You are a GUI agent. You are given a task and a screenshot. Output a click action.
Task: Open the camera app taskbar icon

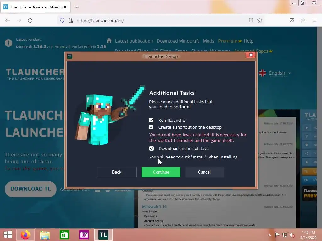click(84, 235)
